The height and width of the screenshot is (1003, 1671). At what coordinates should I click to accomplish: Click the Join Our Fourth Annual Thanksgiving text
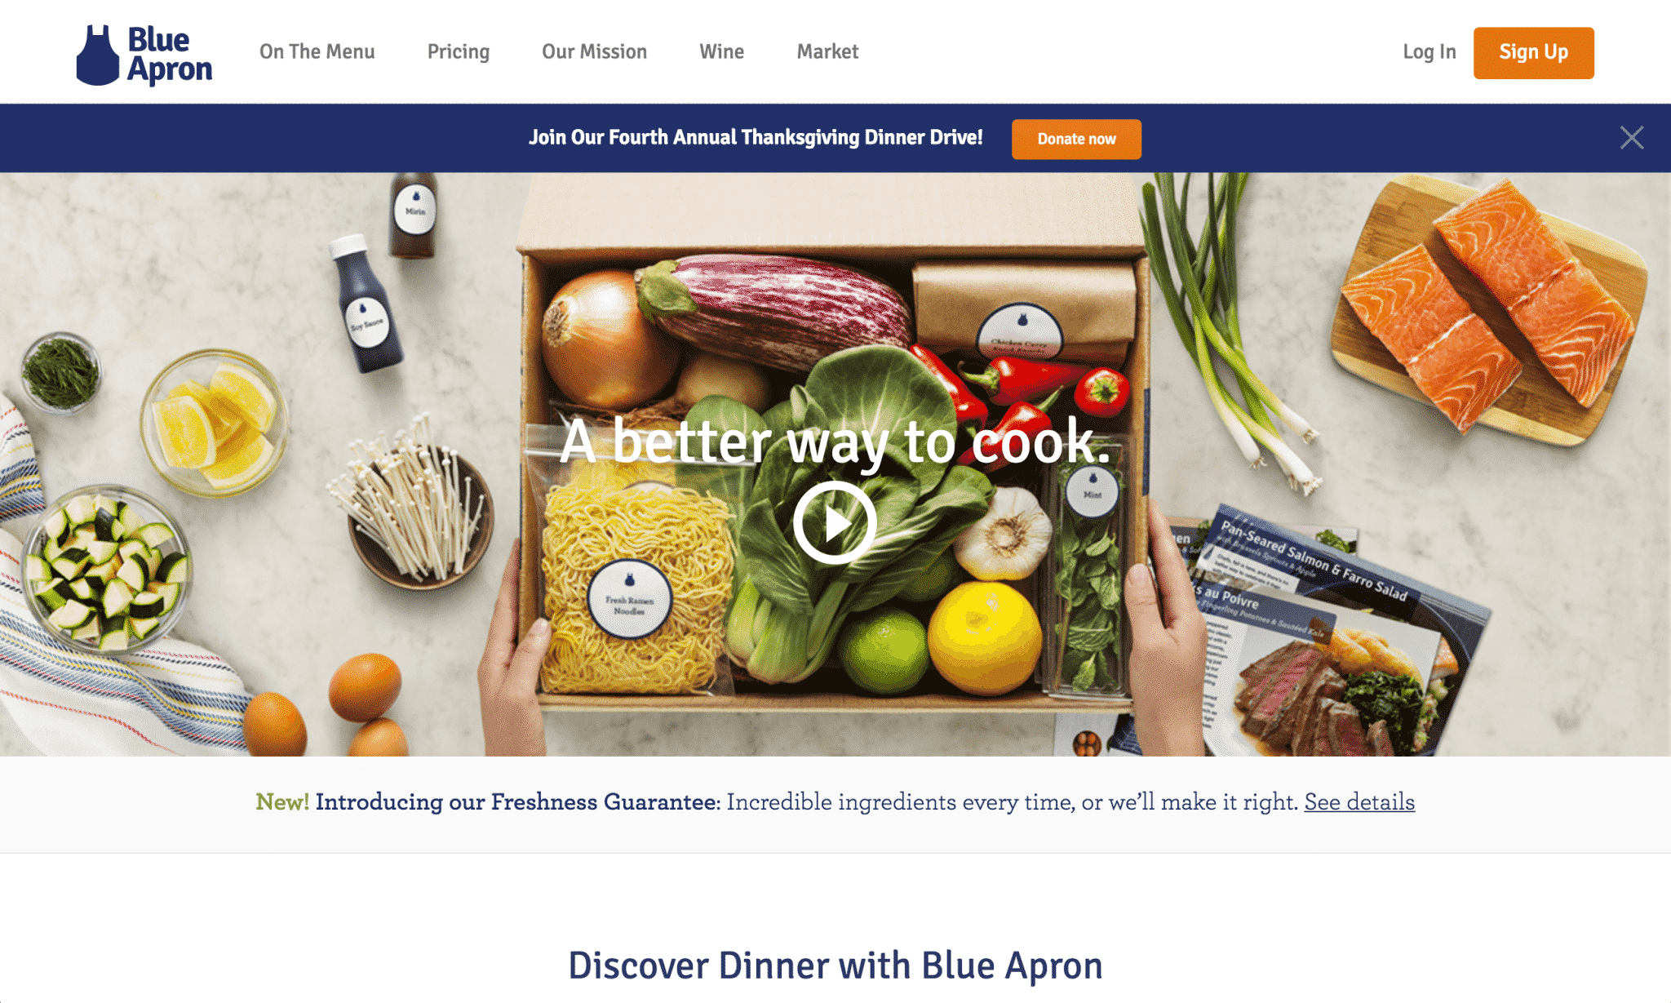click(756, 137)
